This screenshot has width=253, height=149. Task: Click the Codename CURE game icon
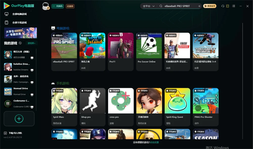pos(8,104)
